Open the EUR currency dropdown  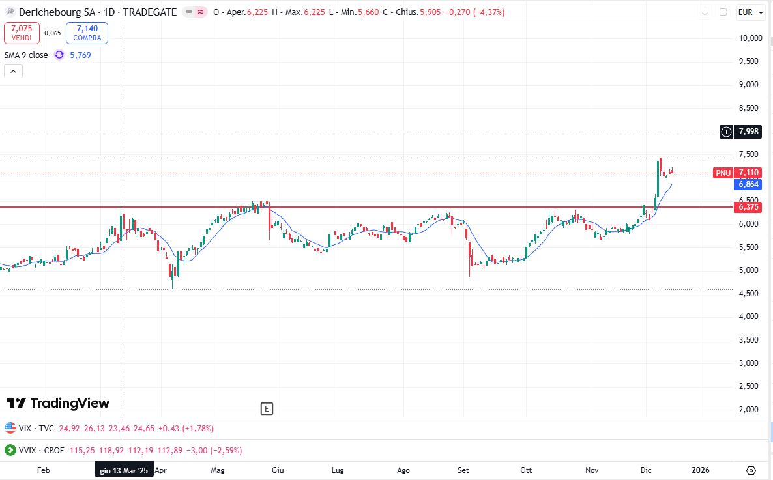coord(746,12)
